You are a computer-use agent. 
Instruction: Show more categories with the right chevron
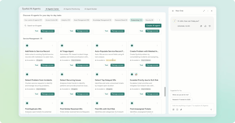pyautogui.click(x=159, y=20)
